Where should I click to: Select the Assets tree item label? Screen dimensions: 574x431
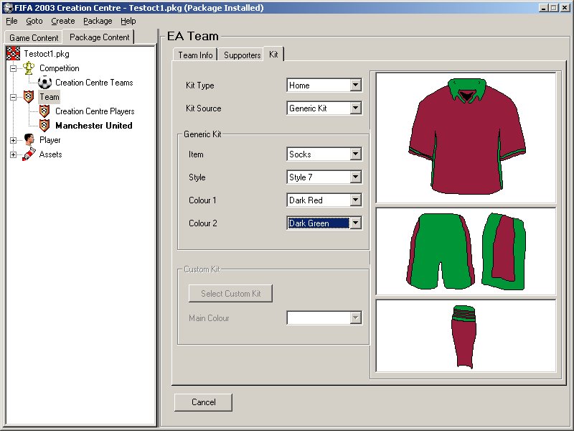tap(50, 154)
